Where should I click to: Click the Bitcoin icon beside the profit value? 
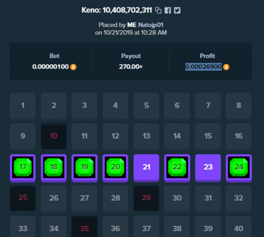[x=226, y=67]
